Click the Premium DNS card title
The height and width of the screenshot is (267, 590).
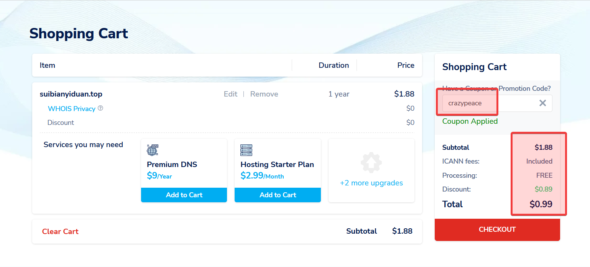point(172,165)
